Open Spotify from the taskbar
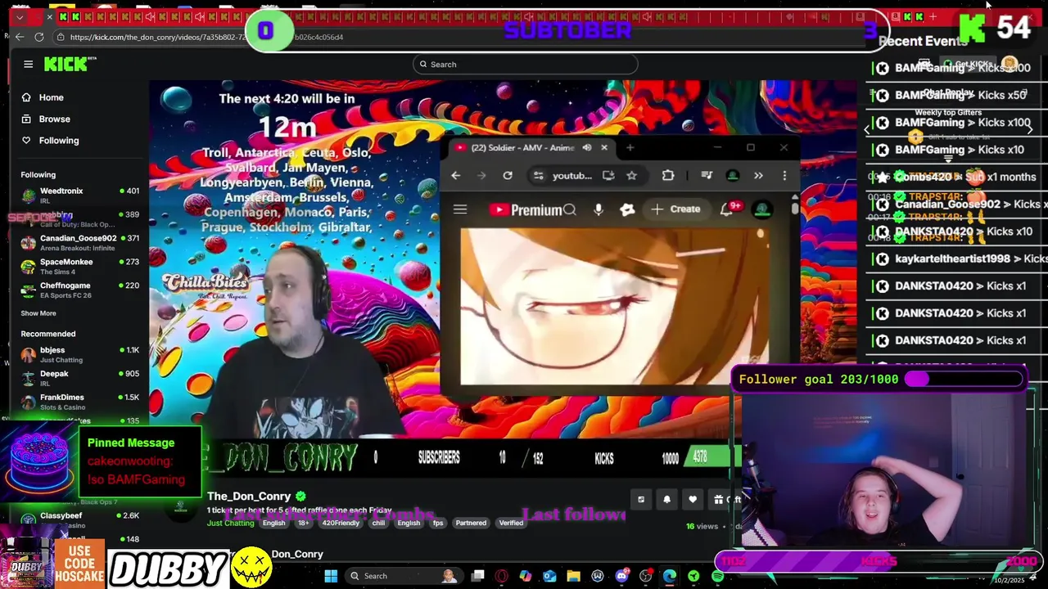This screenshot has height=589, width=1048. tap(718, 576)
